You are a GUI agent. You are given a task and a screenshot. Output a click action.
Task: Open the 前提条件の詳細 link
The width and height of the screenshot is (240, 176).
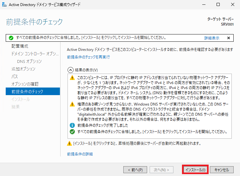(x=80, y=154)
